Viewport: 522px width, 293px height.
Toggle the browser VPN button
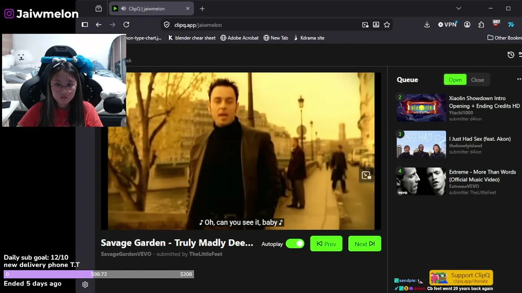point(447,25)
